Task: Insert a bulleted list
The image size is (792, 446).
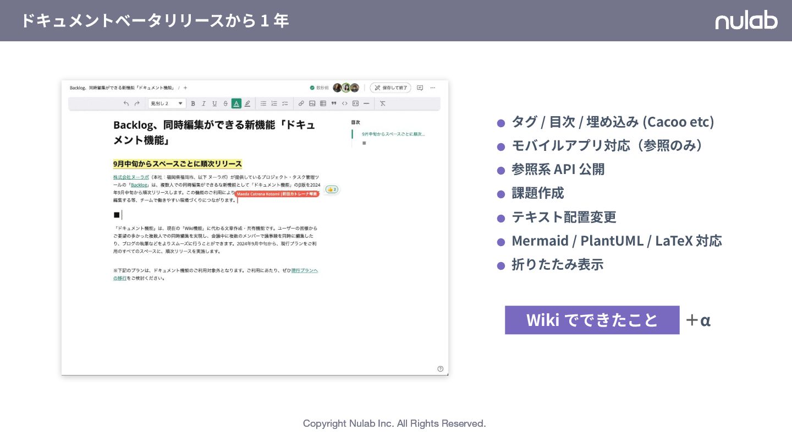Action: click(263, 104)
